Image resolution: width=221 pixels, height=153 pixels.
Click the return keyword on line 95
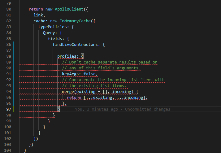(x=74, y=98)
